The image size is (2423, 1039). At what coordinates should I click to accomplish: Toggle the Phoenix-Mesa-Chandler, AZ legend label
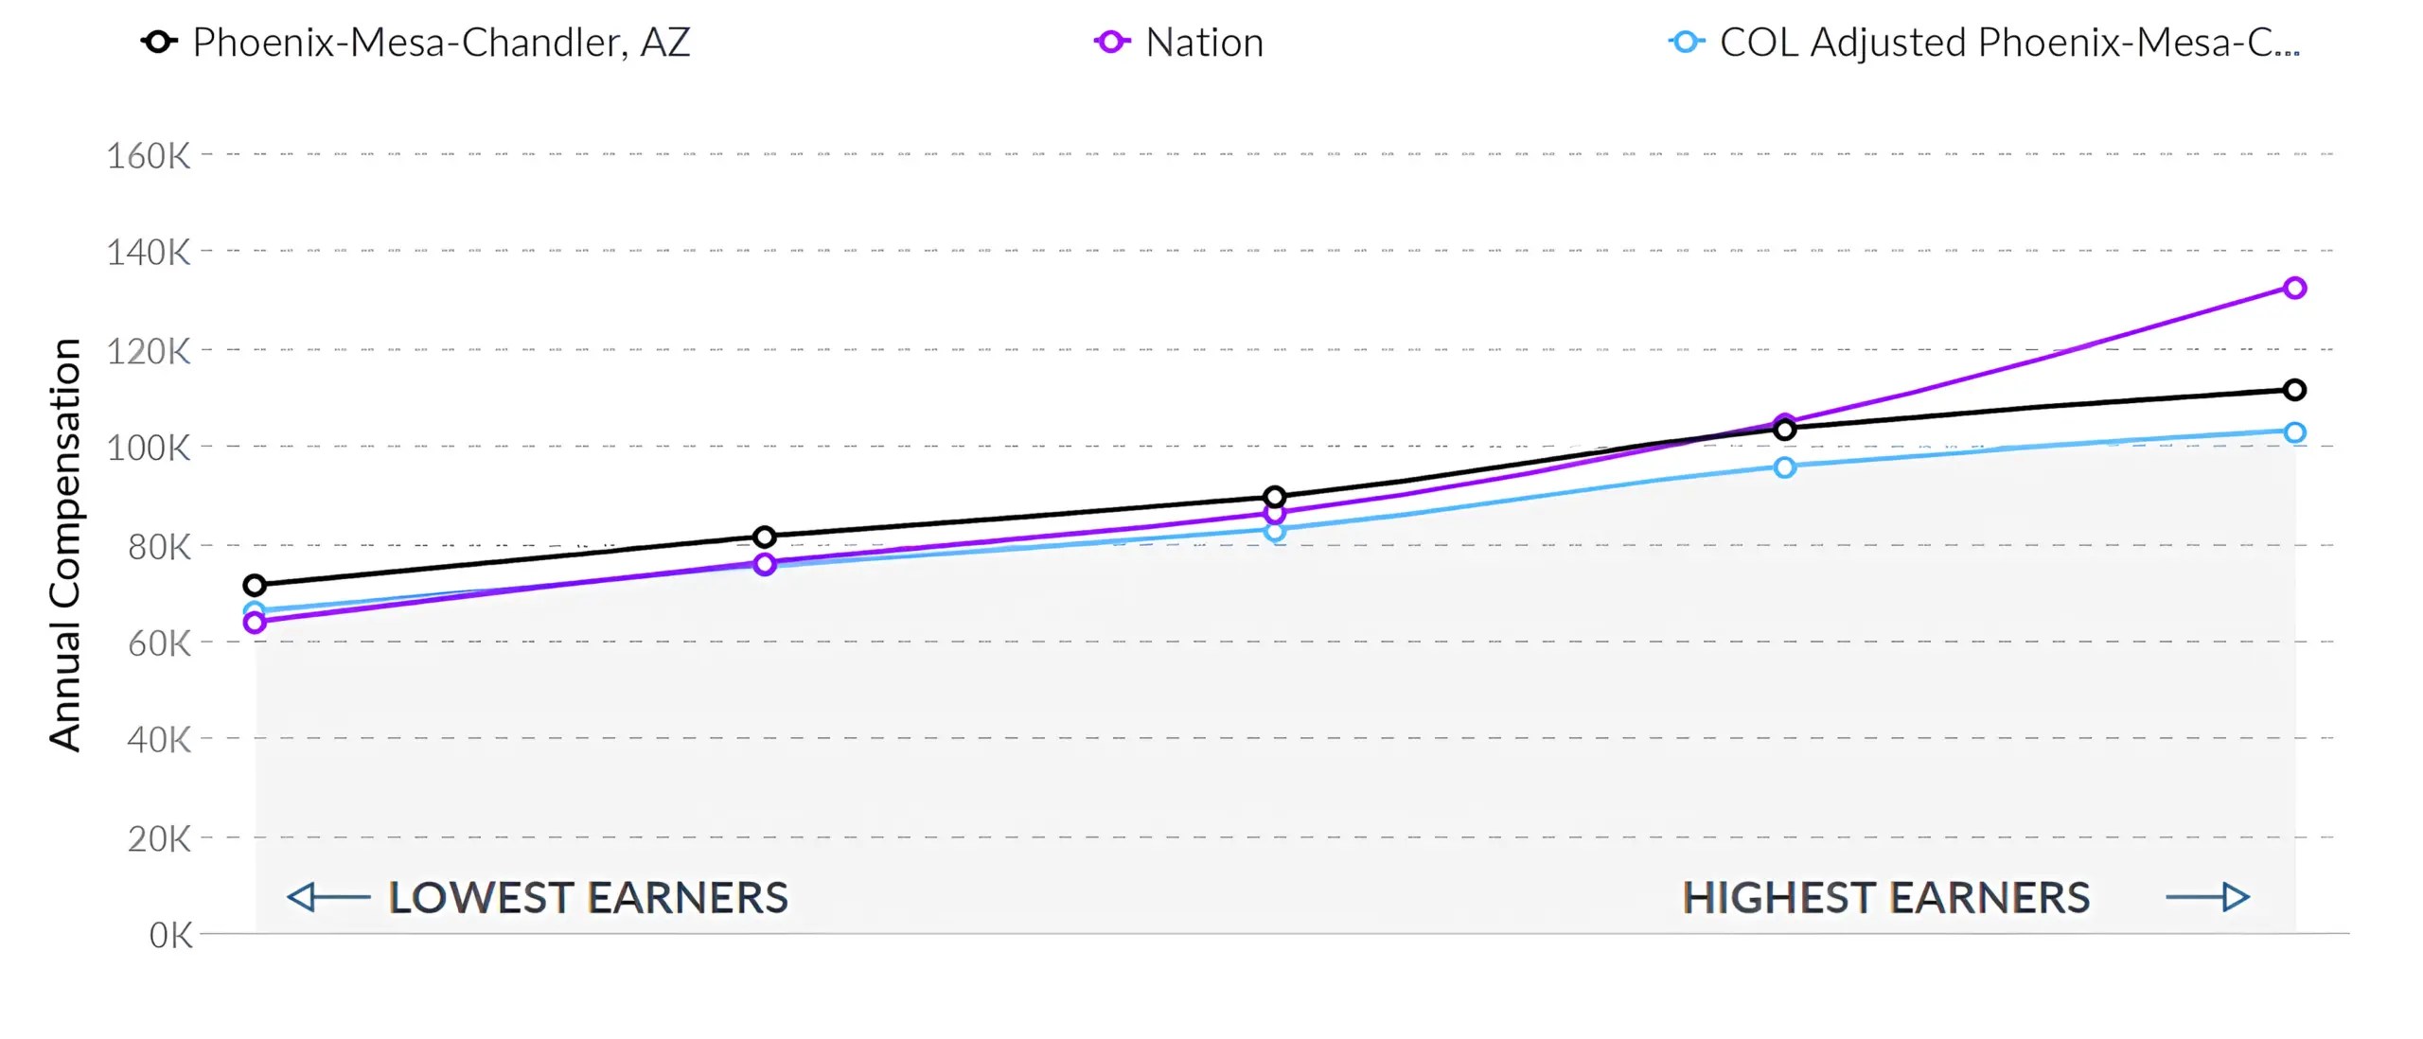[x=441, y=43]
